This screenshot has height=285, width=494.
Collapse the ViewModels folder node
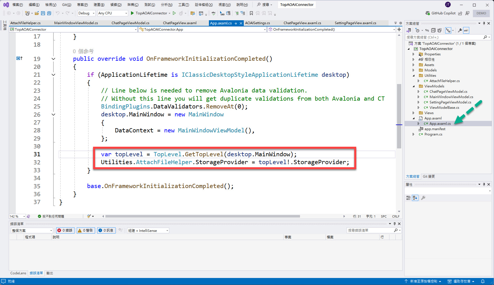click(413, 86)
